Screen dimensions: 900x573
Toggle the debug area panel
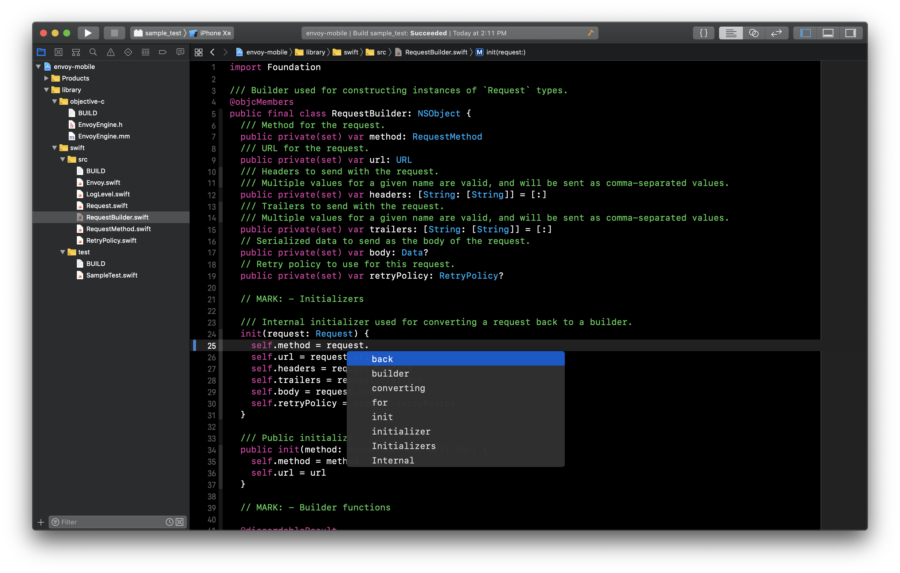(828, 33)
